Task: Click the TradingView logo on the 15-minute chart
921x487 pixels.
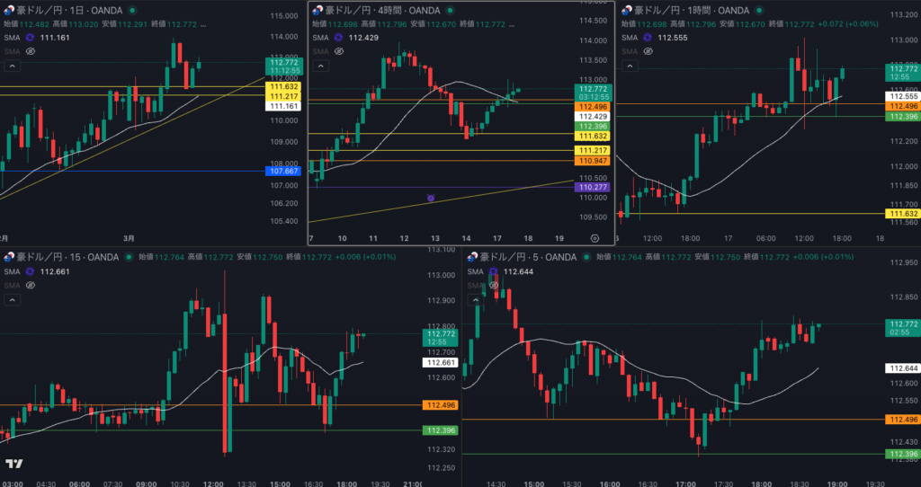Action: coord(13,464)
